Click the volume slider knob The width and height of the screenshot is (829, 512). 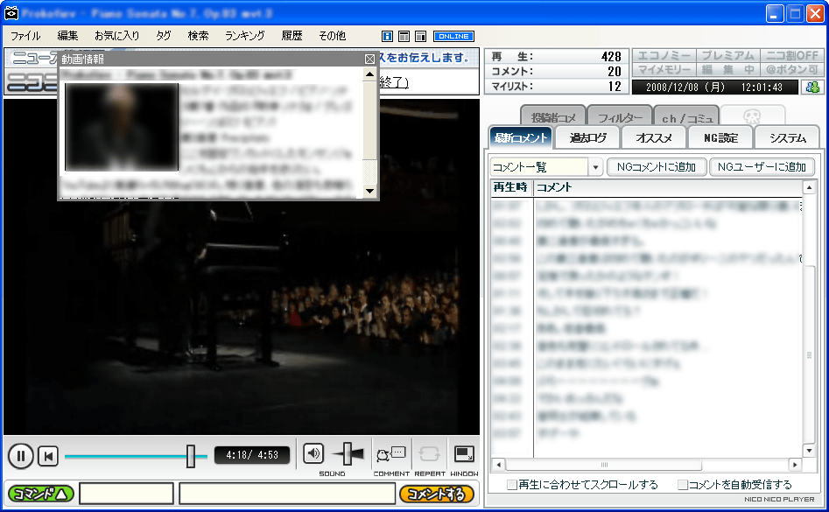point(348,453)
